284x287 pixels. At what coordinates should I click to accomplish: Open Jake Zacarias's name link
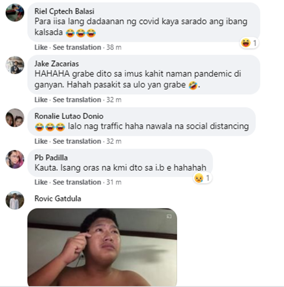tap(56, 64)
